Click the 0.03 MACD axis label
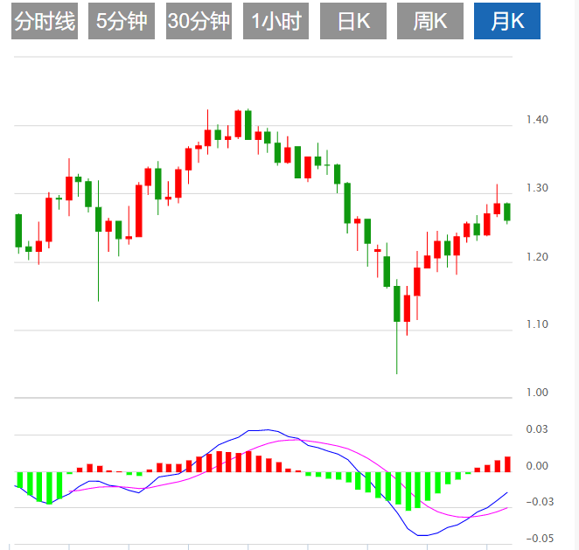Screen dimensions: 579x550 537,429
